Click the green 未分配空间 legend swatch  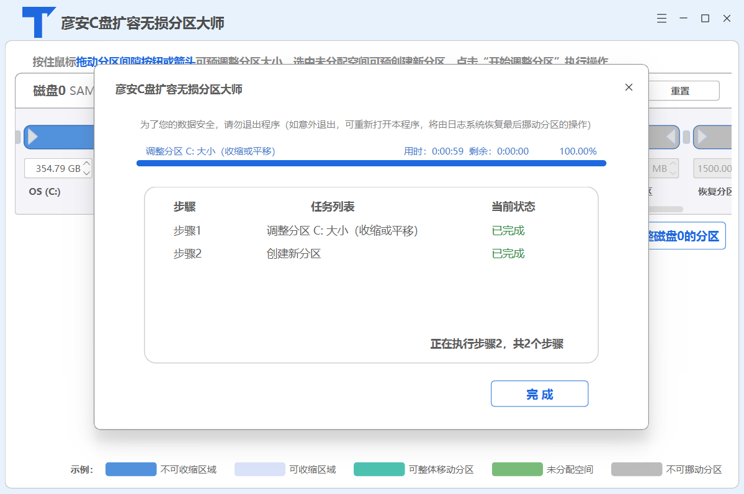[517, 469]
